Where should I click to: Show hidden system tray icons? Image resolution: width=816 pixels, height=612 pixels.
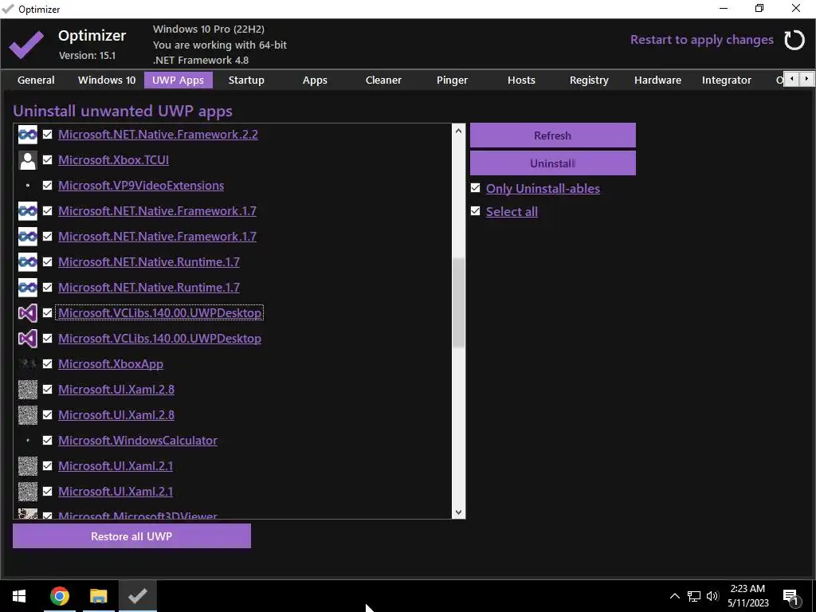pos(674,596)
